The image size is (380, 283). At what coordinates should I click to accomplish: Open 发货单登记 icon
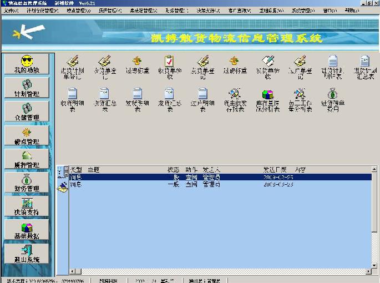click(x=202, y=67)
